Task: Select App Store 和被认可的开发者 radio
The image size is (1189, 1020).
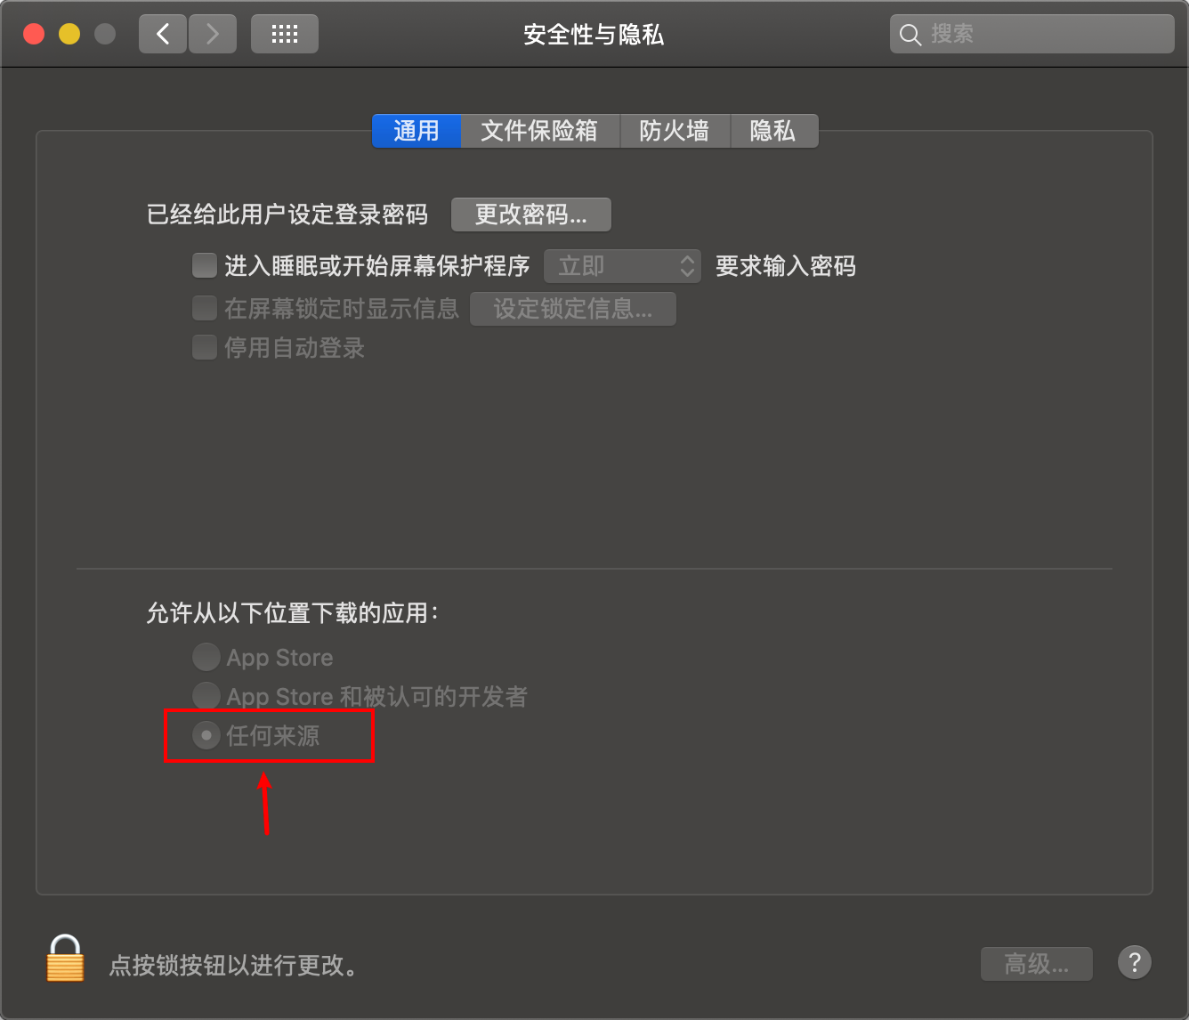Action: click(206, 695)
